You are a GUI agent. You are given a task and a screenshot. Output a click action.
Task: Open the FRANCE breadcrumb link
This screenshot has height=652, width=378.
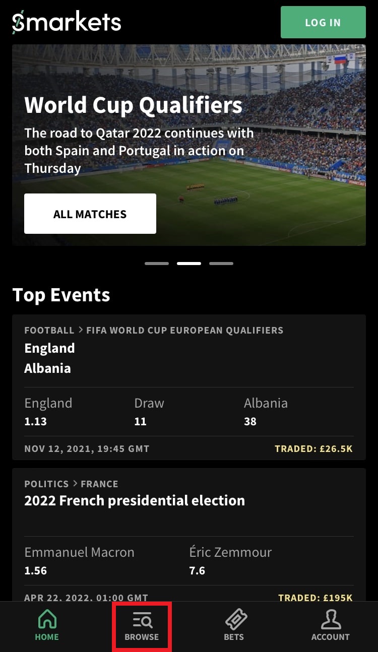[x=99, y=484]
